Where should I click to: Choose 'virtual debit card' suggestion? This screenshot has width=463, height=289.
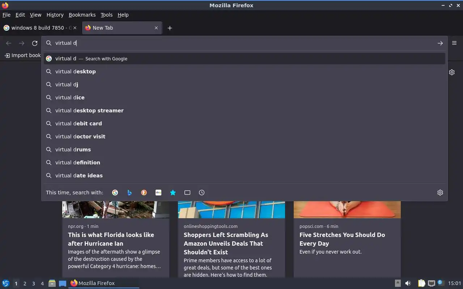pyautogui.click(x=245, y=124)
